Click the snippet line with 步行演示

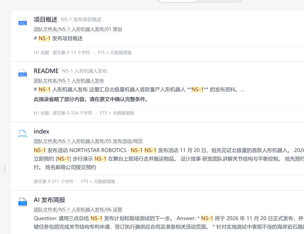pos(169,159)
